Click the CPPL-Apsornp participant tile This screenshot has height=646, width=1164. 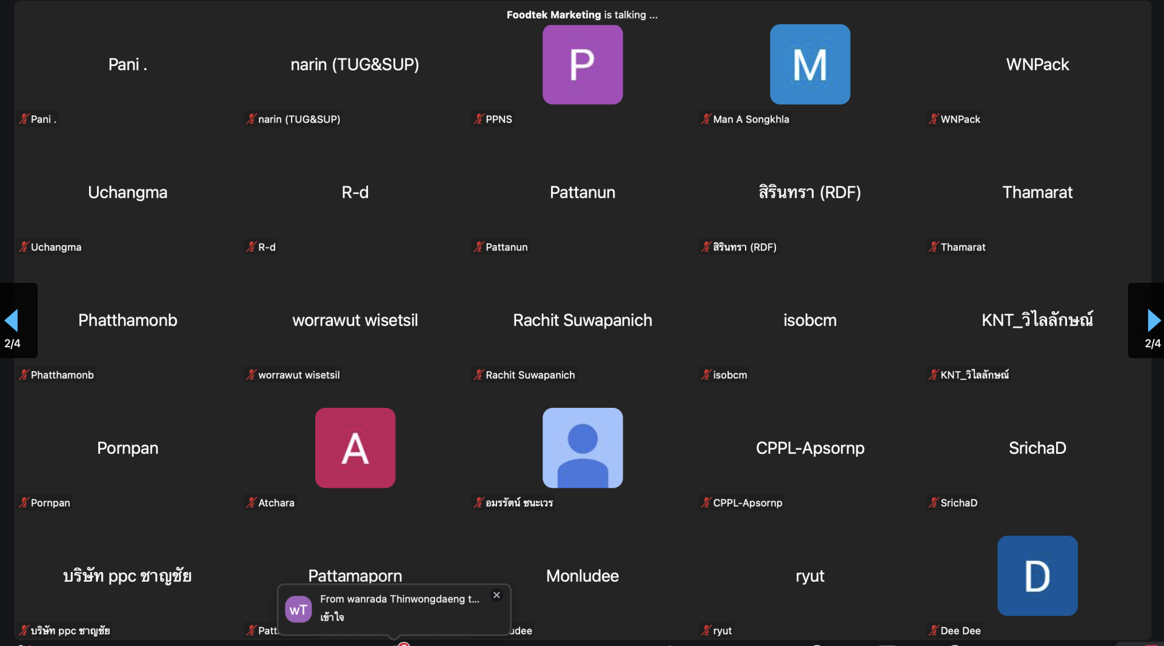click(809, 448)
